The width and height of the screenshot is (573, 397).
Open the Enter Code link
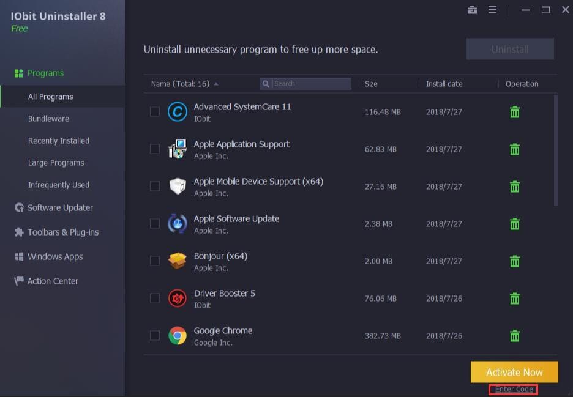click(514, 389)
